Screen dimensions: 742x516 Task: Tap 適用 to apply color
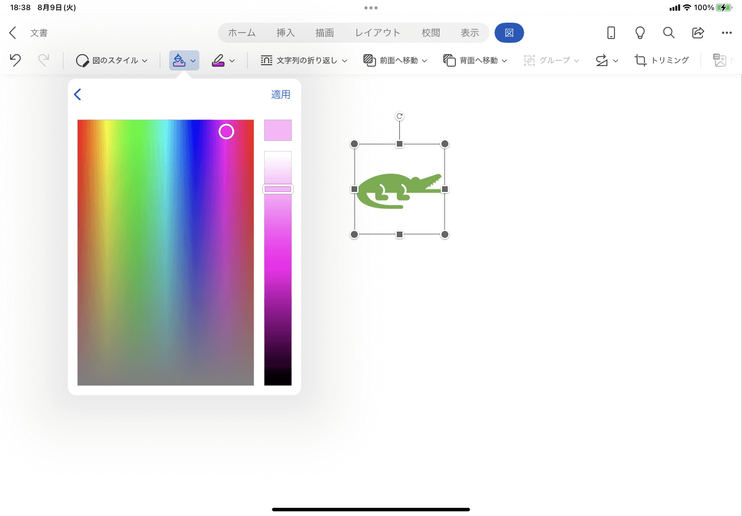click(280, 94)
